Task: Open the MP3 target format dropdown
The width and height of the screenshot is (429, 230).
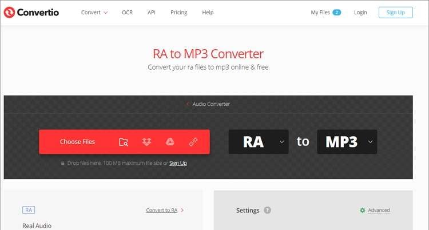Action: coord(347,142)
